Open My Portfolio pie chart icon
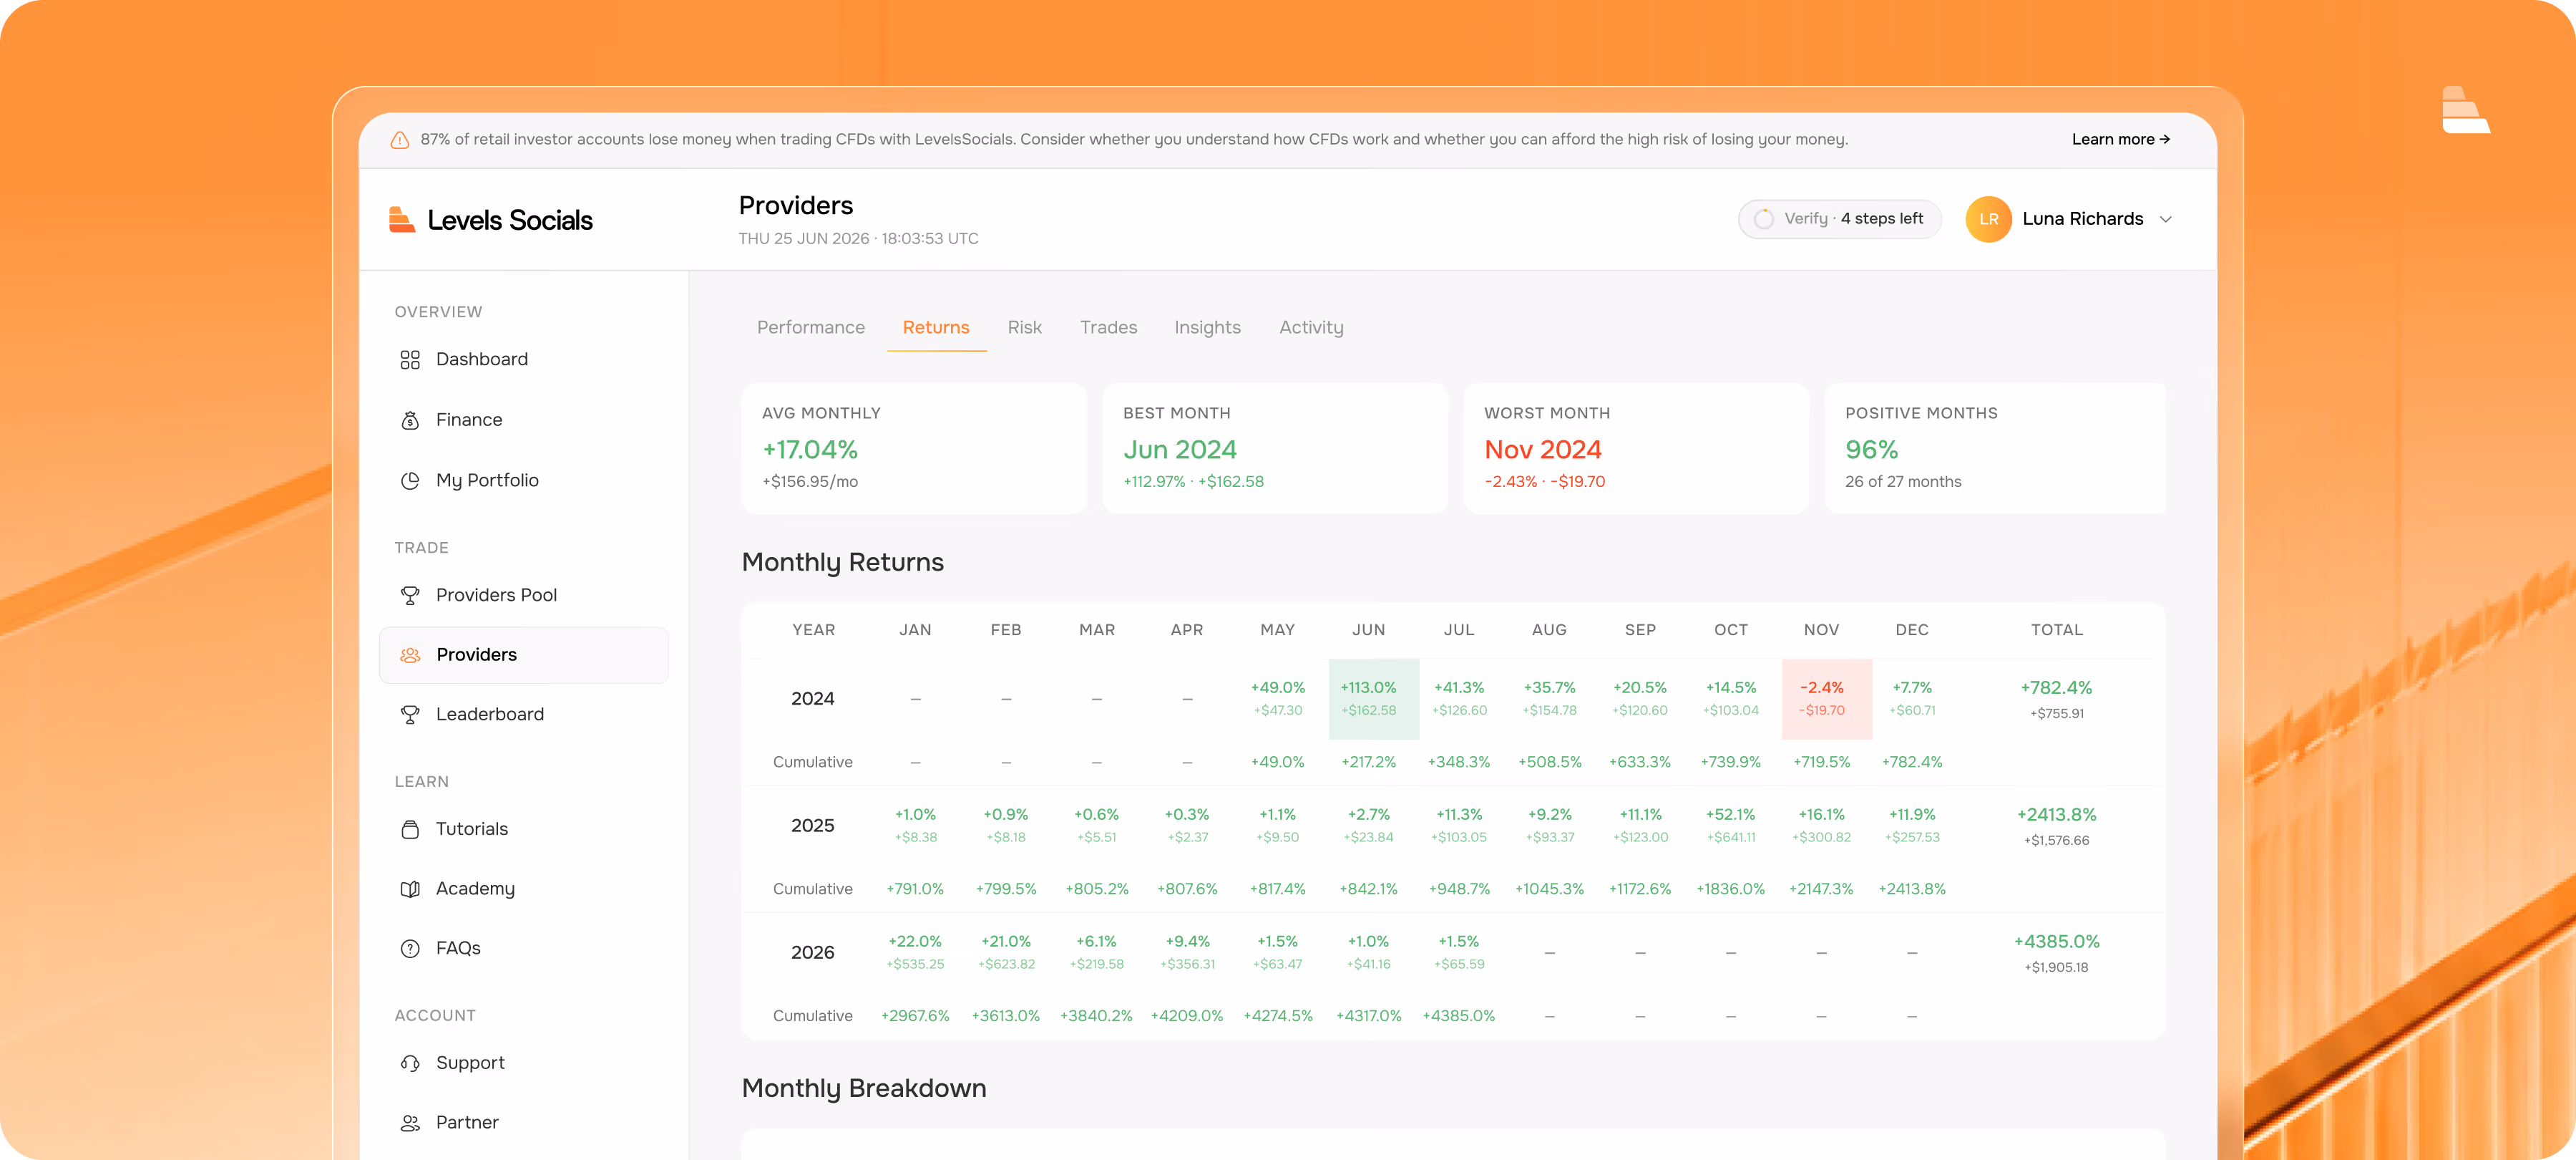The height and width of the screenshot is (1160, 2576). click(x=410, y=480)
